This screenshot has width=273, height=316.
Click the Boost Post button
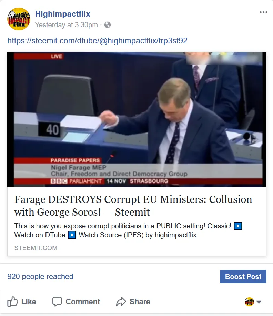(x=243, y=277)
